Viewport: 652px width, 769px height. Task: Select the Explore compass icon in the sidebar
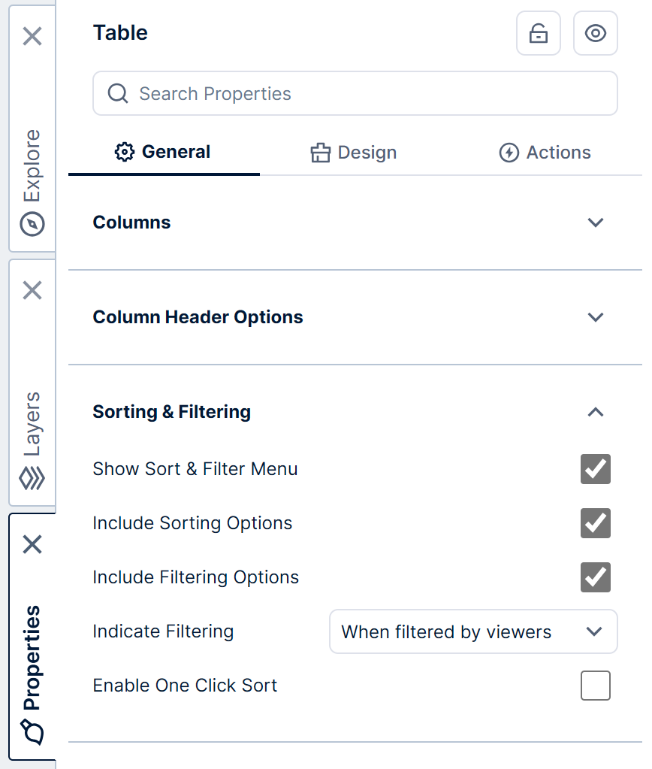32,224
